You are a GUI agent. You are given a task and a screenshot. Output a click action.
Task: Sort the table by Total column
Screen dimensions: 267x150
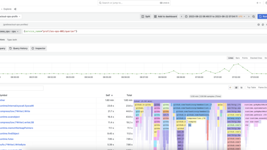[129, 95]
